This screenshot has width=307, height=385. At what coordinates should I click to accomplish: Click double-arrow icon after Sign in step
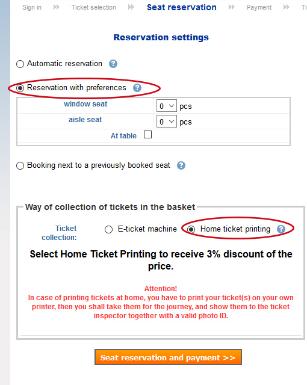(x=57, y=7)
